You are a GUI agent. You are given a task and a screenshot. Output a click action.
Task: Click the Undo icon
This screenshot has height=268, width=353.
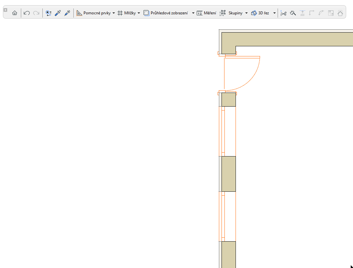pyautogui.click(x=26, y=13)
